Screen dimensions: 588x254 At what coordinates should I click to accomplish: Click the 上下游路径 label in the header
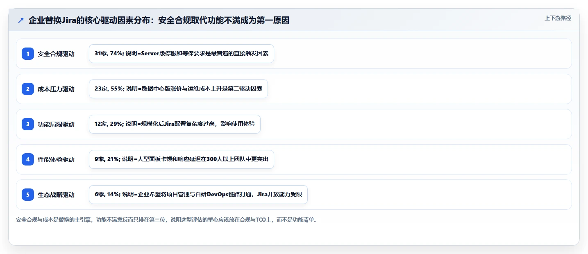tap(558, 18)
